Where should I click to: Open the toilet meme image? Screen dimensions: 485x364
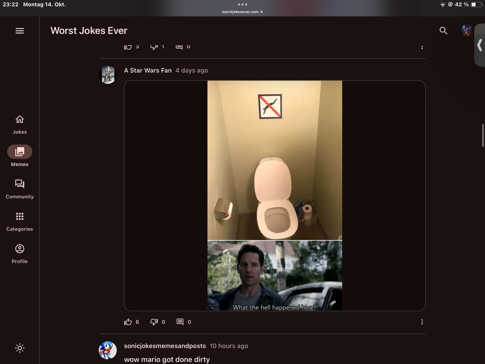coord(275,195)
